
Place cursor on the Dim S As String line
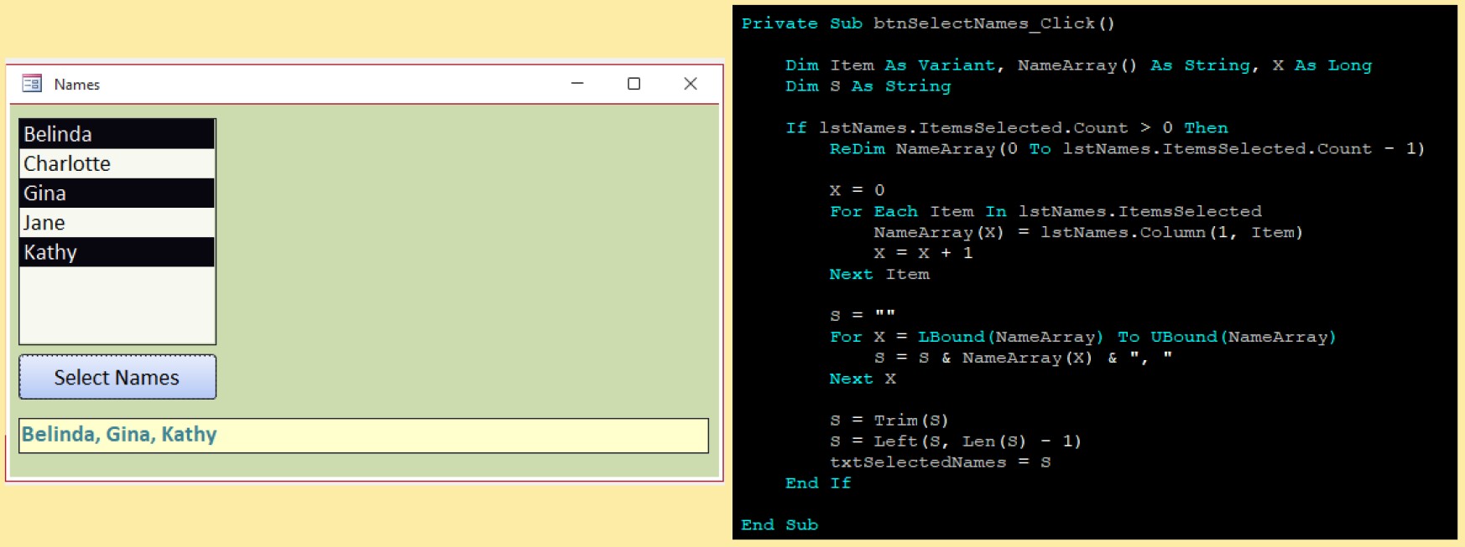click(x=868, y=86)
